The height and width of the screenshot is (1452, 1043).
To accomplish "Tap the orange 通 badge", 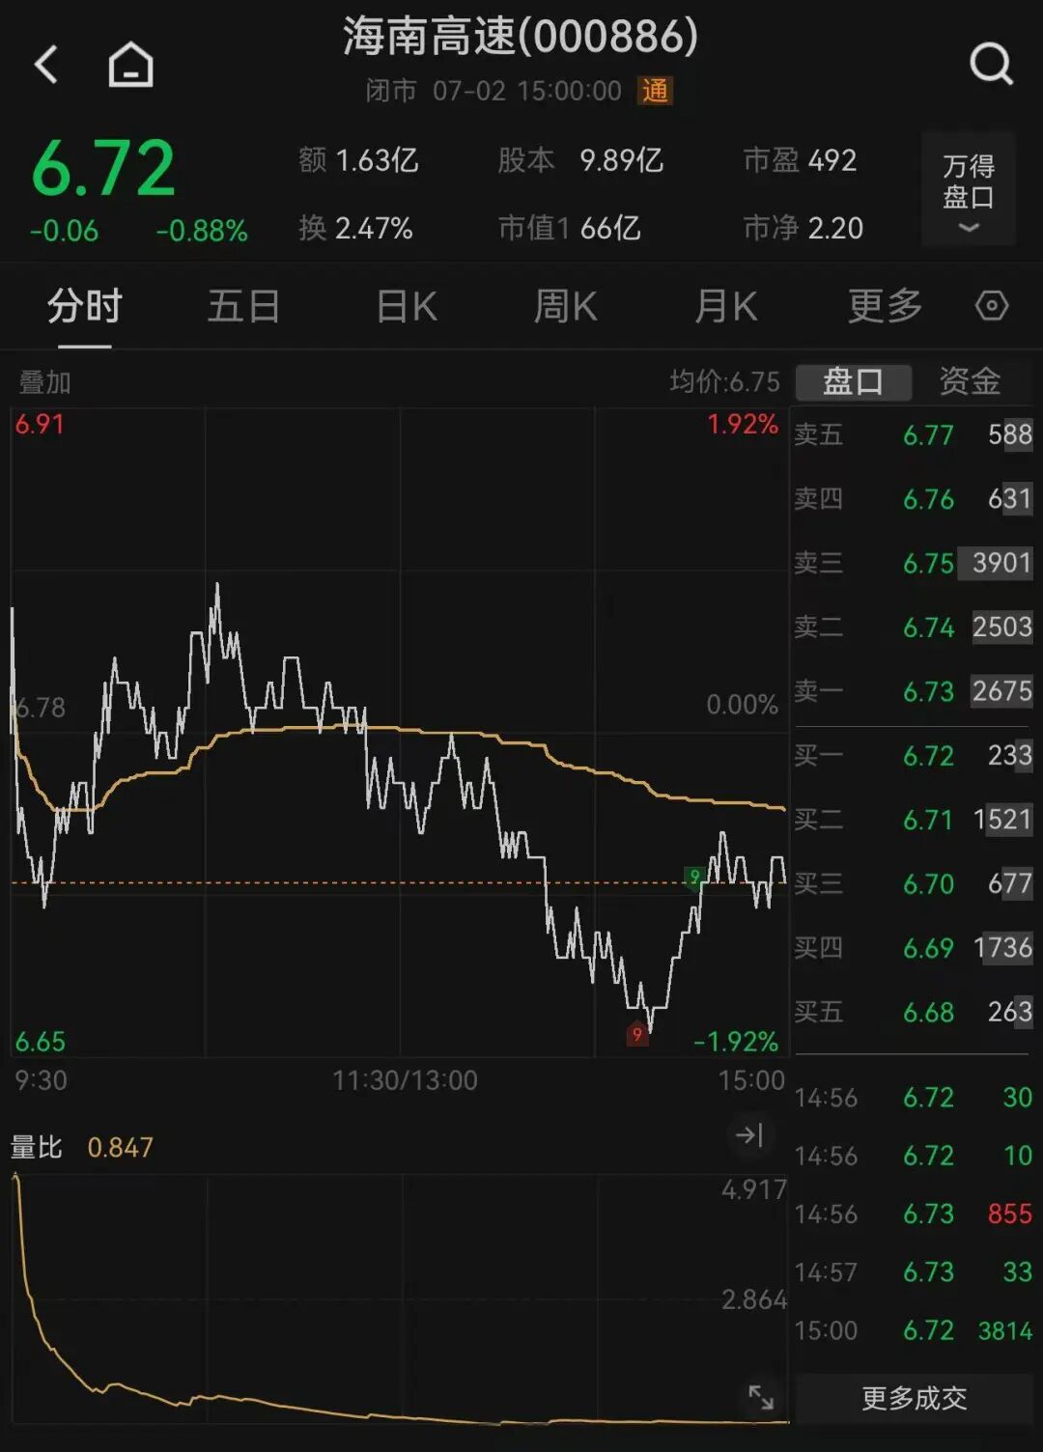I will 655,92.
